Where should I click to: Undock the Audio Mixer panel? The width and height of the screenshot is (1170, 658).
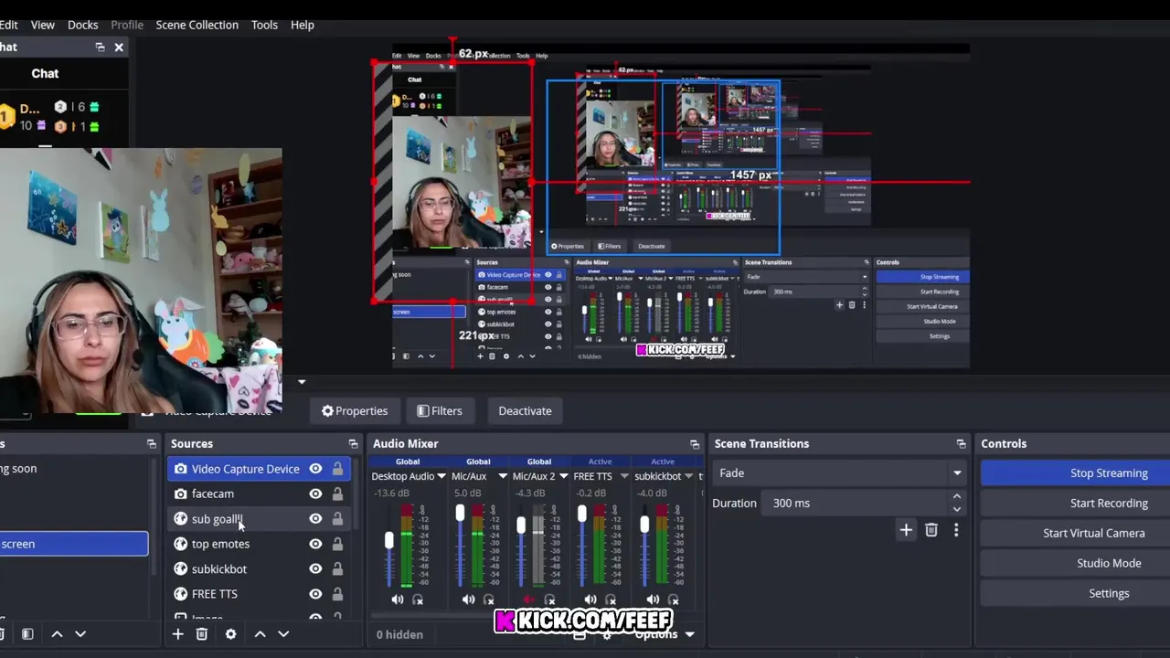click(695, 444)
